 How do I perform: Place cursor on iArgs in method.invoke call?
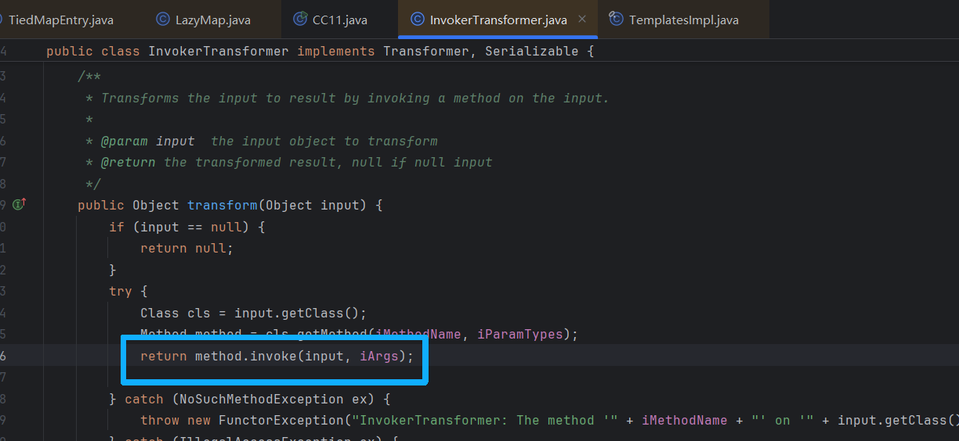tap(378, 357)
